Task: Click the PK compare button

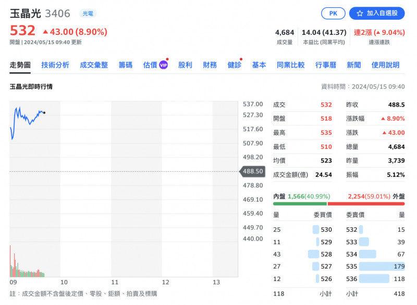Action: click(333, 14)
